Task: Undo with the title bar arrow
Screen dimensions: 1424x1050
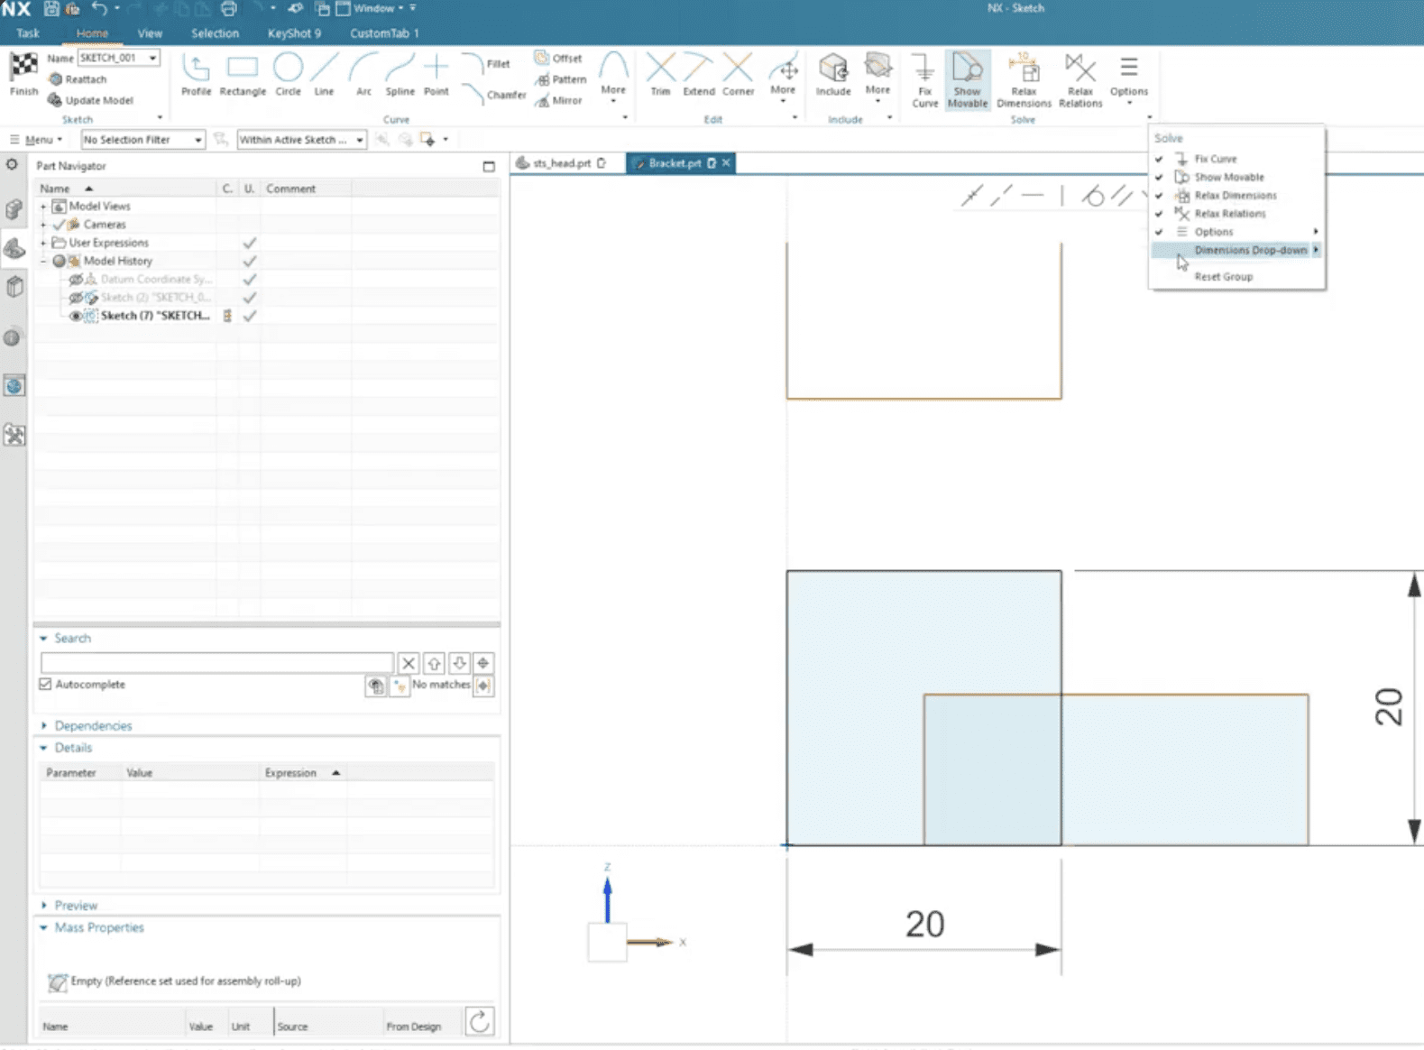Action: pyautogui.click(x=99, y=8)
